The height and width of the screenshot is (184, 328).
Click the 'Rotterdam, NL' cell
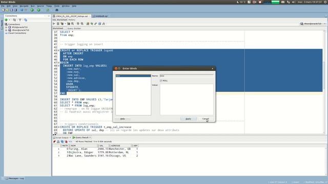tap(119, 152)
